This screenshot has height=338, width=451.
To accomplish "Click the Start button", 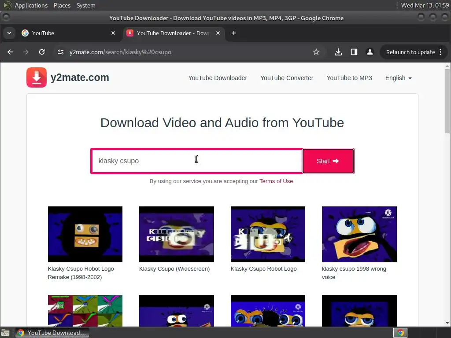I will coord(328,161).
